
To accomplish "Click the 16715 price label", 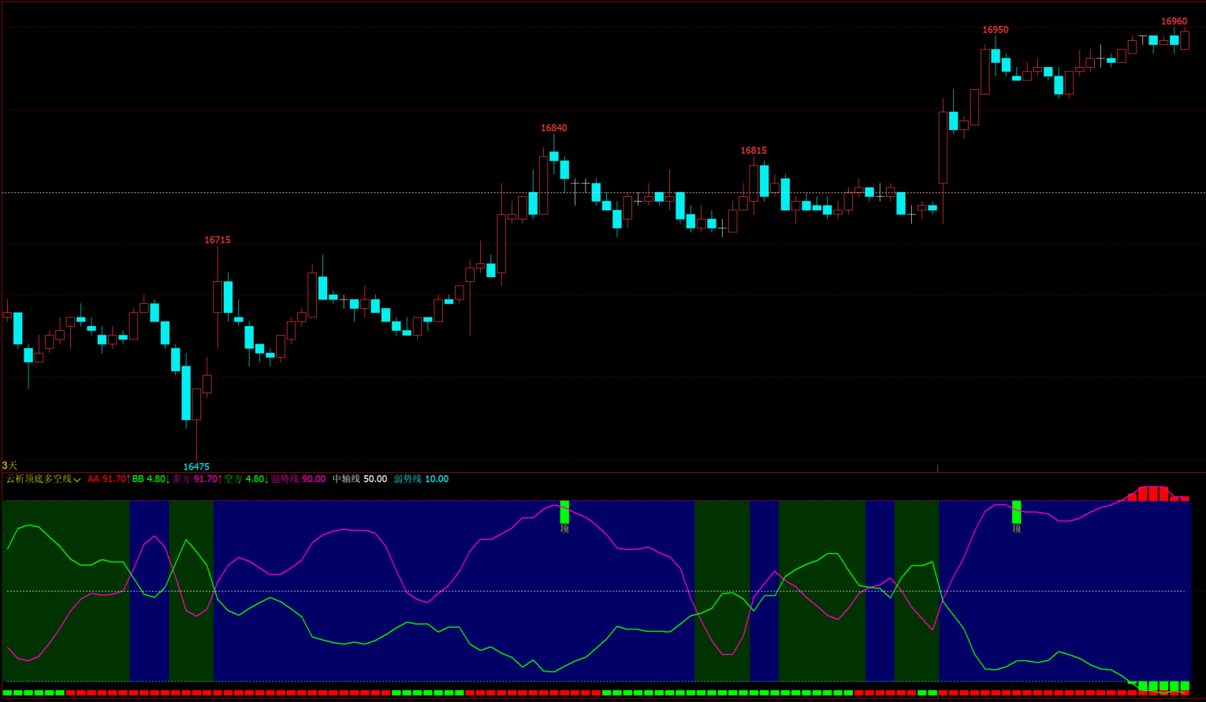I will tap(218, 240).
